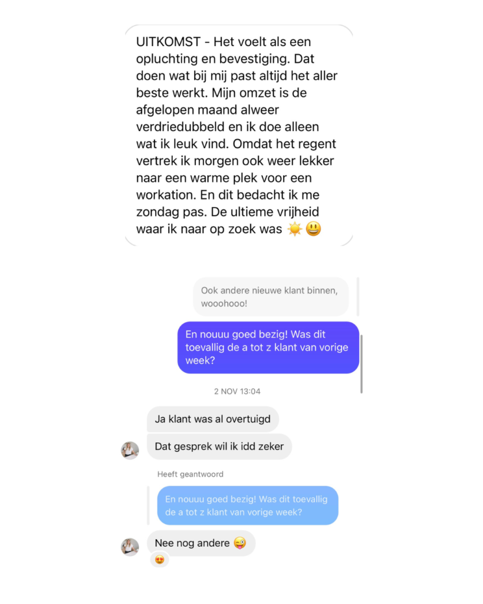The image size is (483, 604).
Task: Click the purple 'En nouuu goed bezig!' sent message
Action: (268, 347)
